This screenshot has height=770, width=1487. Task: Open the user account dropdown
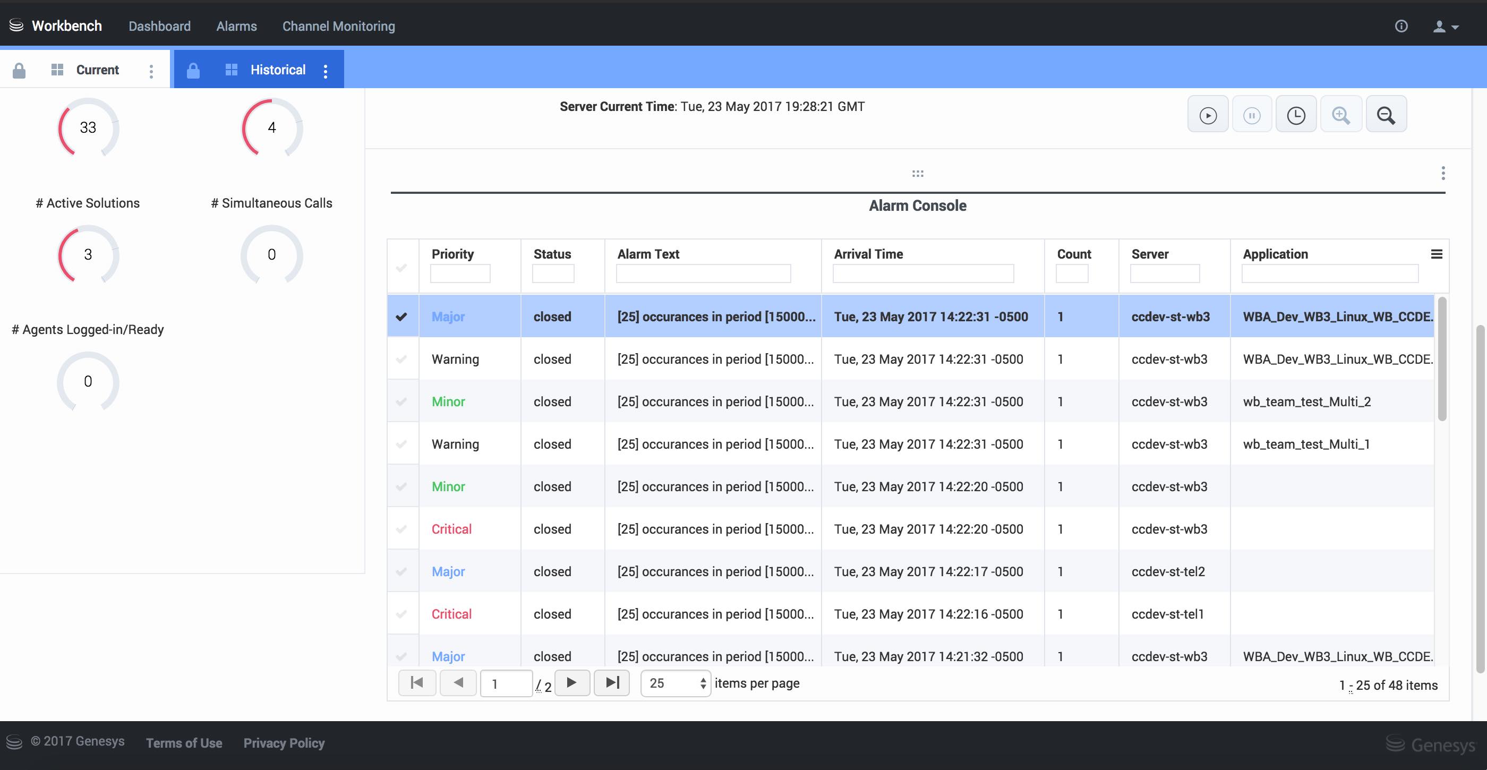click(1446, 27)
